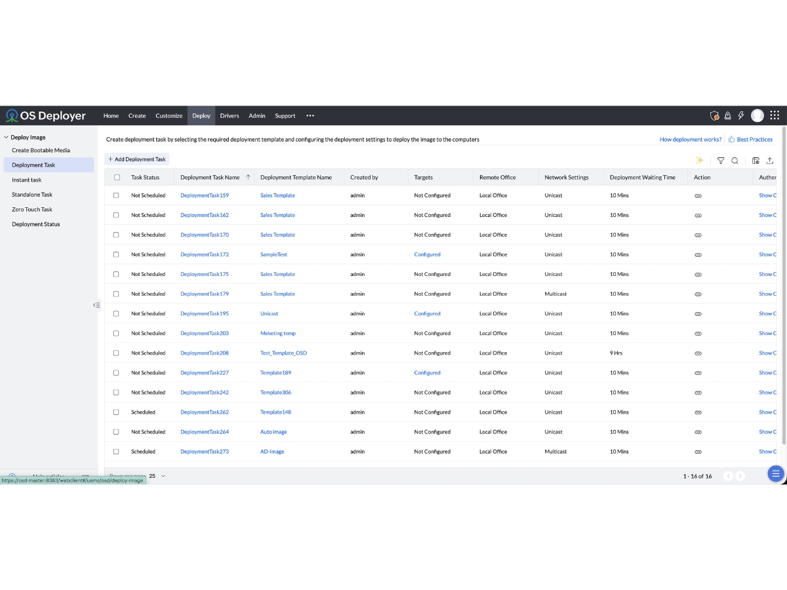This screenshot has width=787, height=590.
Task: Open the AD-Image template link
Action: 272,452
